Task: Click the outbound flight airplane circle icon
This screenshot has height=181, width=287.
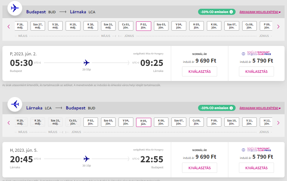Action: [15, 8]
